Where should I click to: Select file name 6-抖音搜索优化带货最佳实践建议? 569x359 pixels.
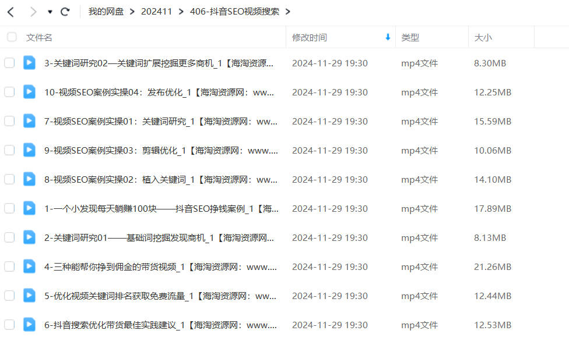[x=161, y=325]
